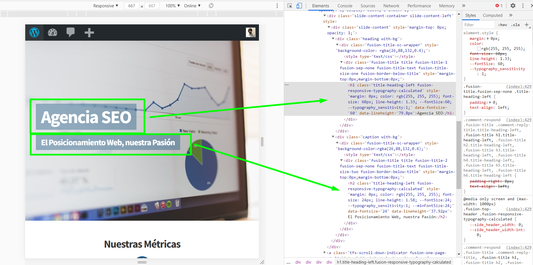Click the device toolbar icon
The width and height of the screenshot is (533, 265).
(299, 6)
